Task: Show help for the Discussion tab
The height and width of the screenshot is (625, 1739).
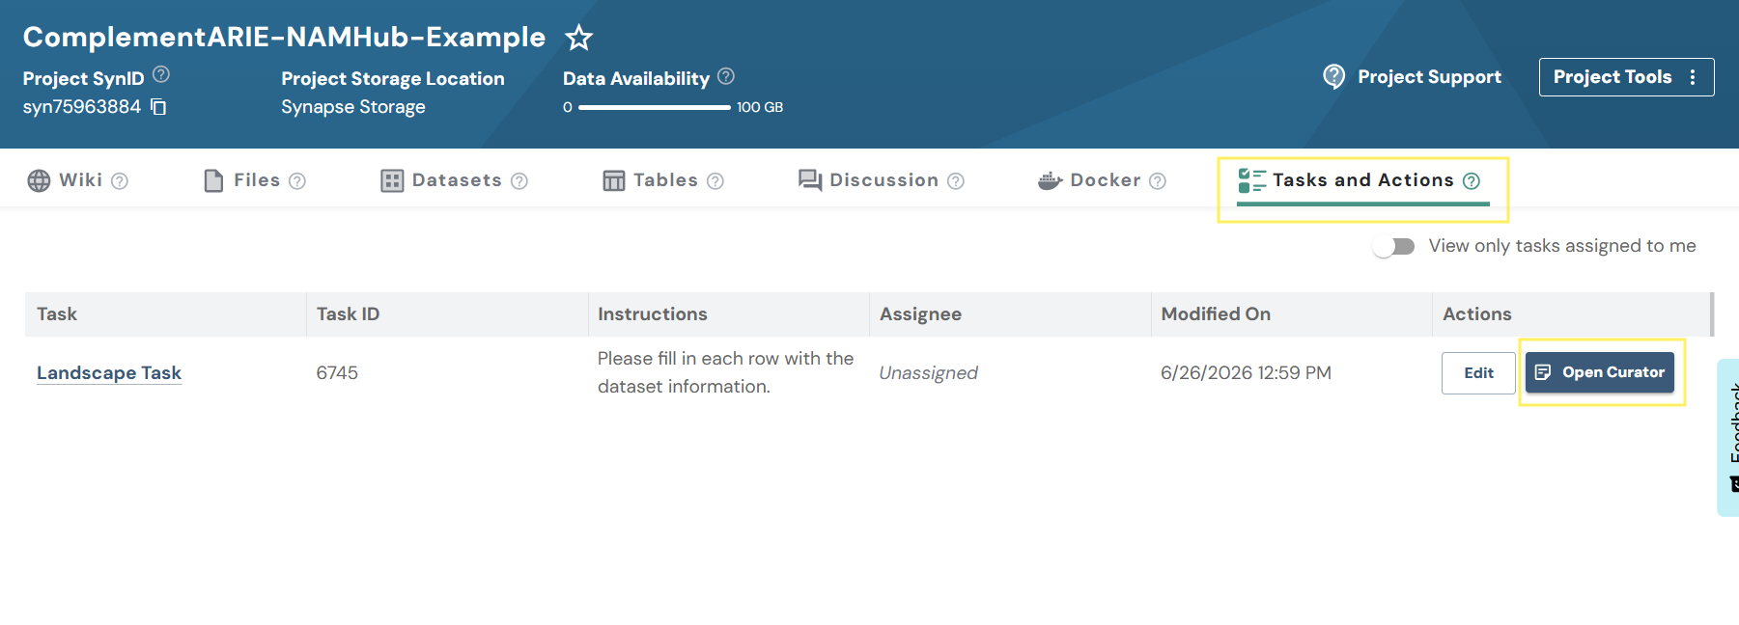Action: pos(956,181)
